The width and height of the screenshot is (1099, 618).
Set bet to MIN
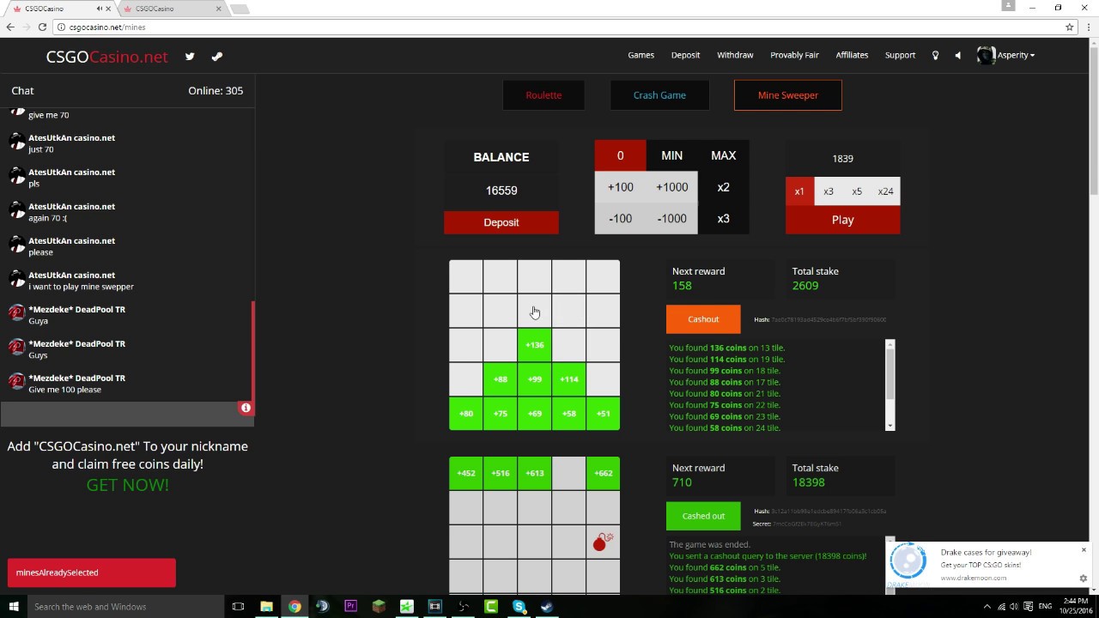coord(671,155)
